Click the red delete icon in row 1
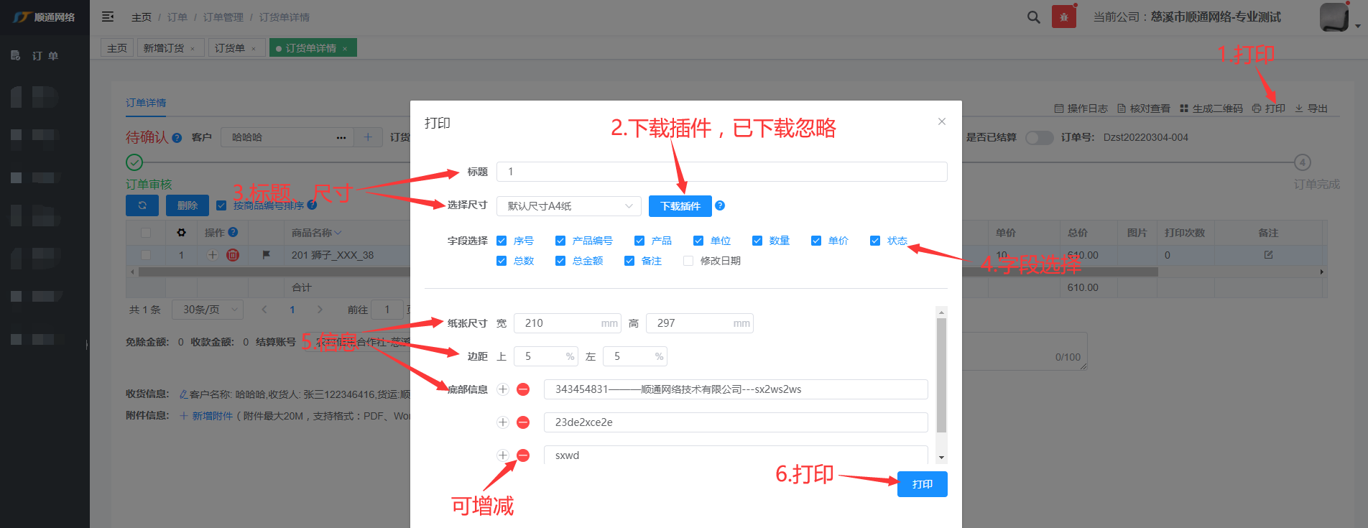Viewport: 1368px width, 528px height. tap(233, 255)
